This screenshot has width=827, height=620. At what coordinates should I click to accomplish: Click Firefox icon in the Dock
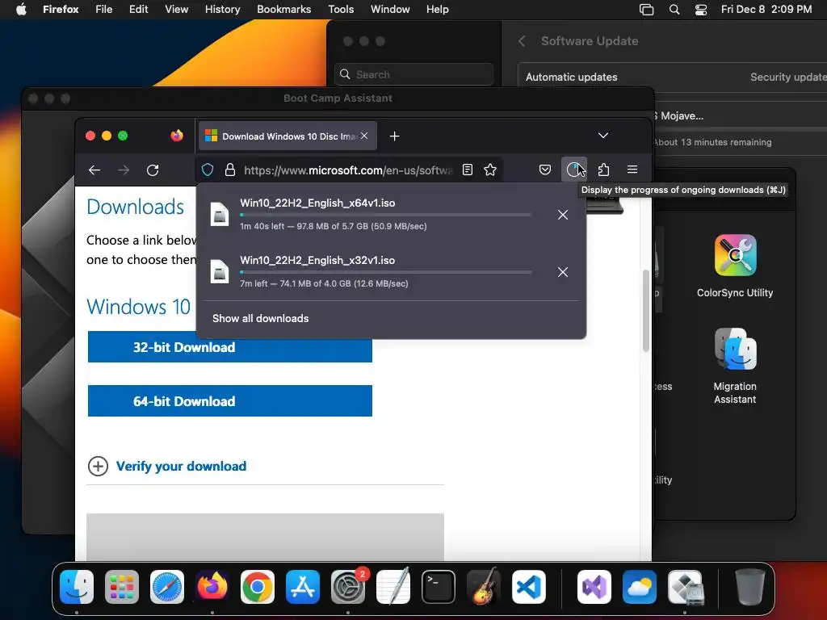pos(212,587)
